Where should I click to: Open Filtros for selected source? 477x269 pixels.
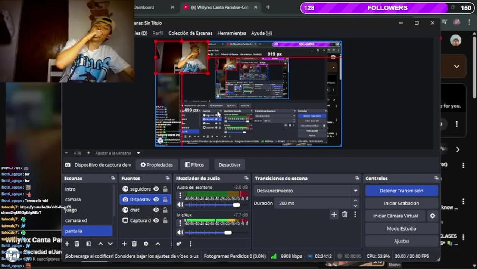tap(194, 165)
